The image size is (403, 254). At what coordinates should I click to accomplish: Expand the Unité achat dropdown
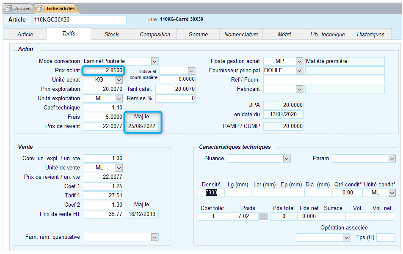click(119, 80)
